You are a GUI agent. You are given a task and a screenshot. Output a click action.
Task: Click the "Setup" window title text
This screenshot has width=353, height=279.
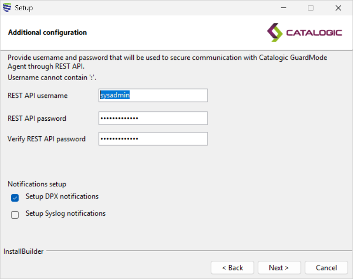pos(24,8)
